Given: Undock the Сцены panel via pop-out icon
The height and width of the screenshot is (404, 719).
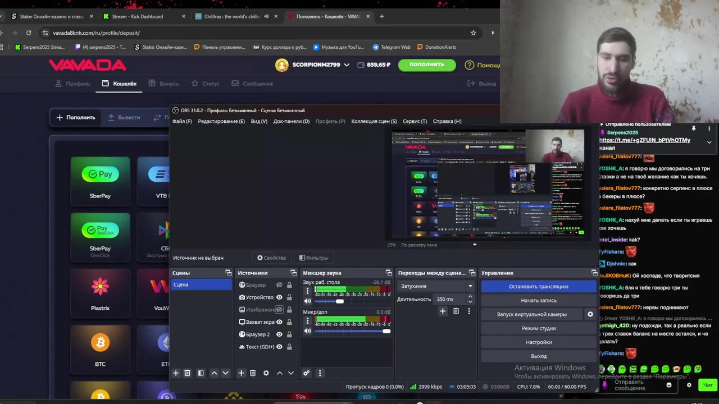Looking at the screenshot, I should coord(229,273).
